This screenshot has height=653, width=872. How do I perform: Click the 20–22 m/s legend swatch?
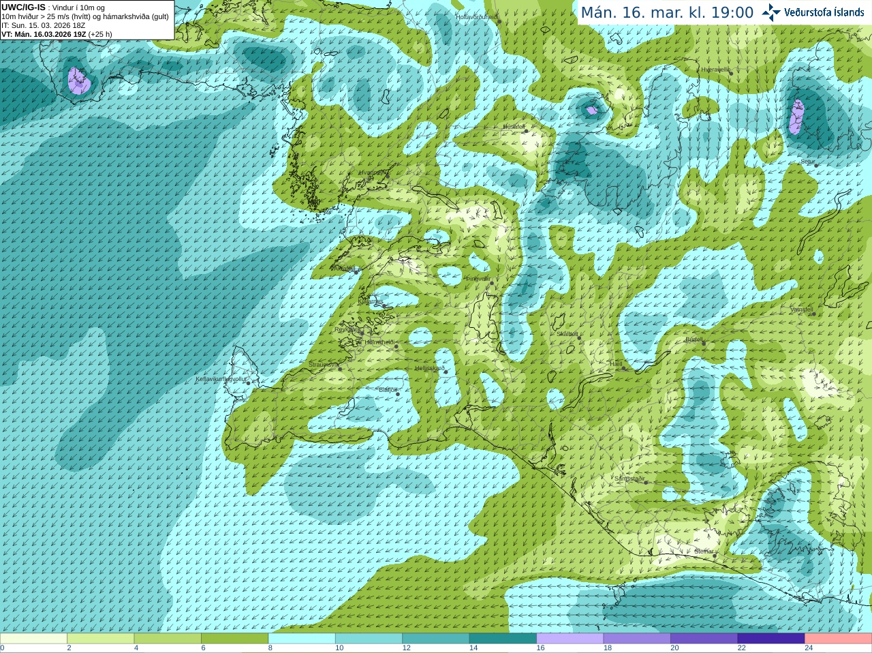pyautogui.click(x=704, y=639)
